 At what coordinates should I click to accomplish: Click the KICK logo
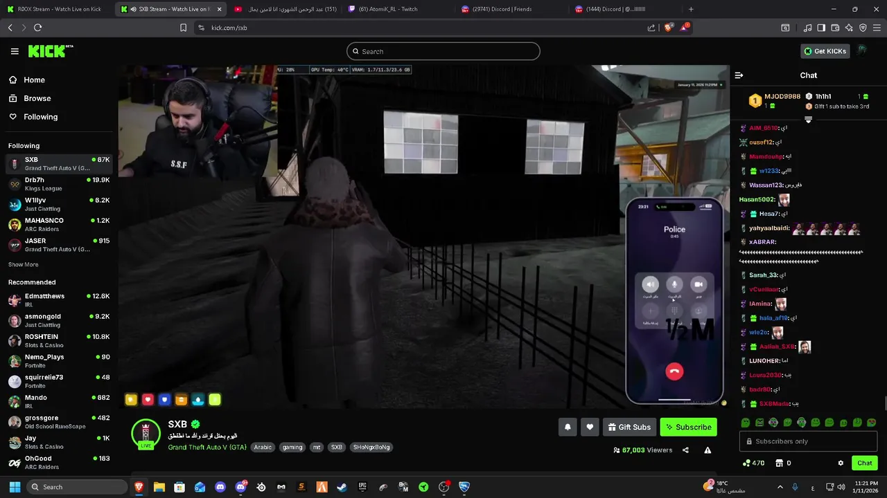[x=51, y=51]
